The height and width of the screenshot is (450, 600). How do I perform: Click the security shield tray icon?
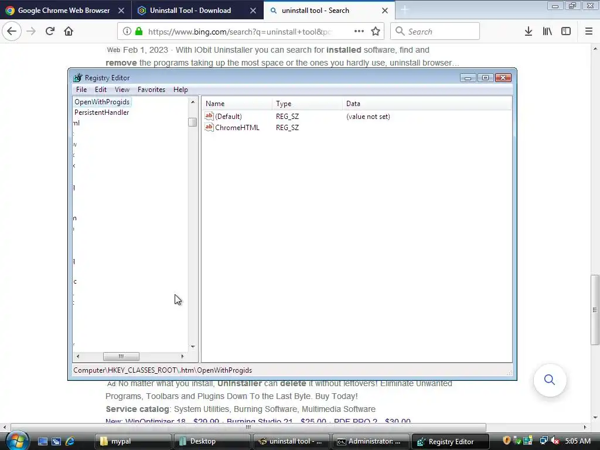[x=507, y=441]
